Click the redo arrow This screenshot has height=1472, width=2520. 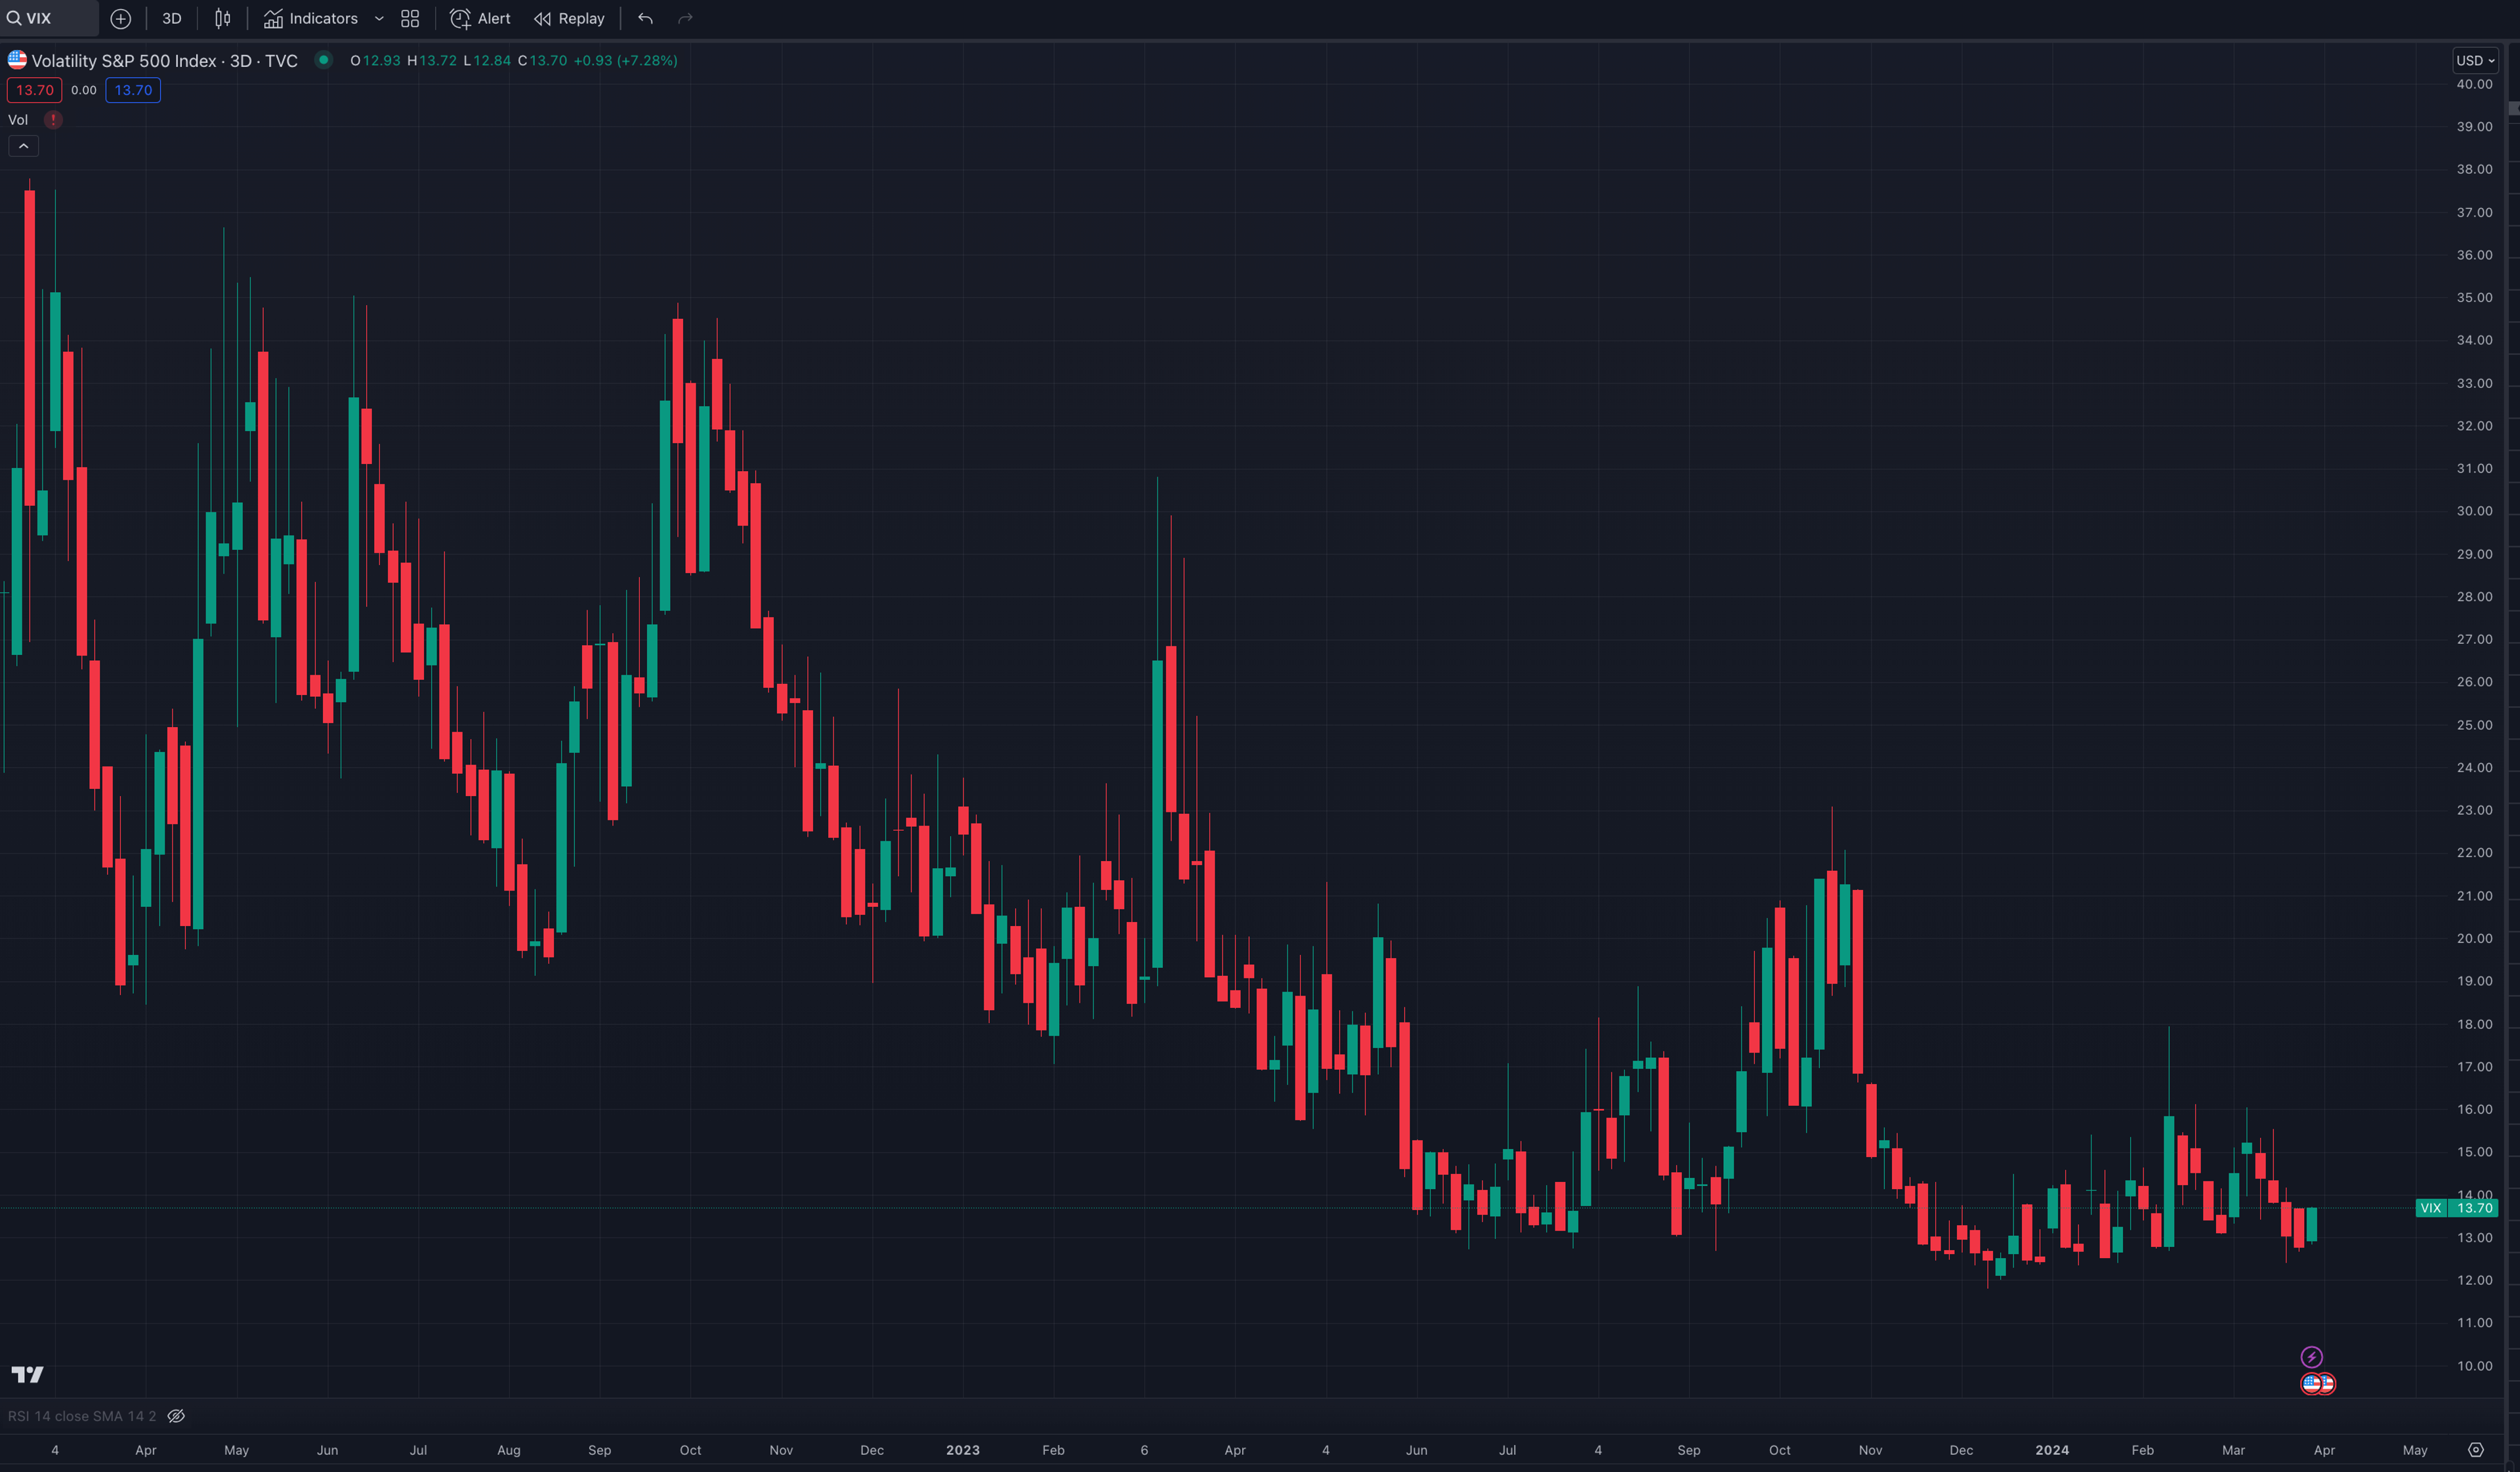click(x=685, y=19)
